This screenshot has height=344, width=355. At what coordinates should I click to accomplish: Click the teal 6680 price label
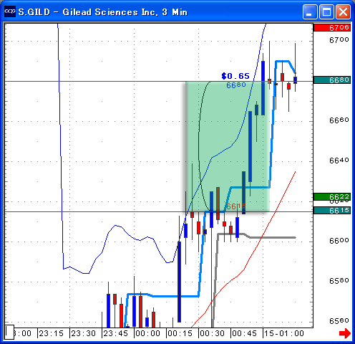[332, 80]
